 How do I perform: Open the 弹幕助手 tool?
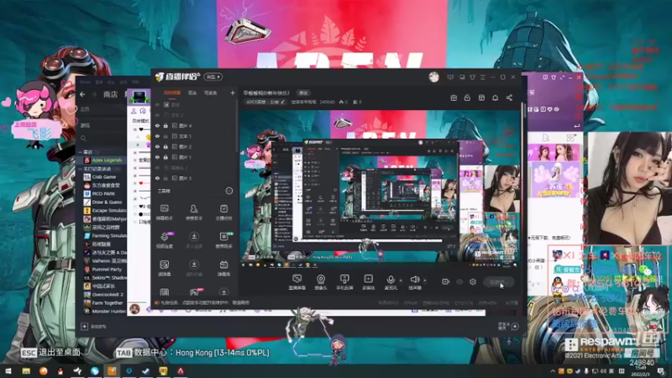[x=164, y=212]
